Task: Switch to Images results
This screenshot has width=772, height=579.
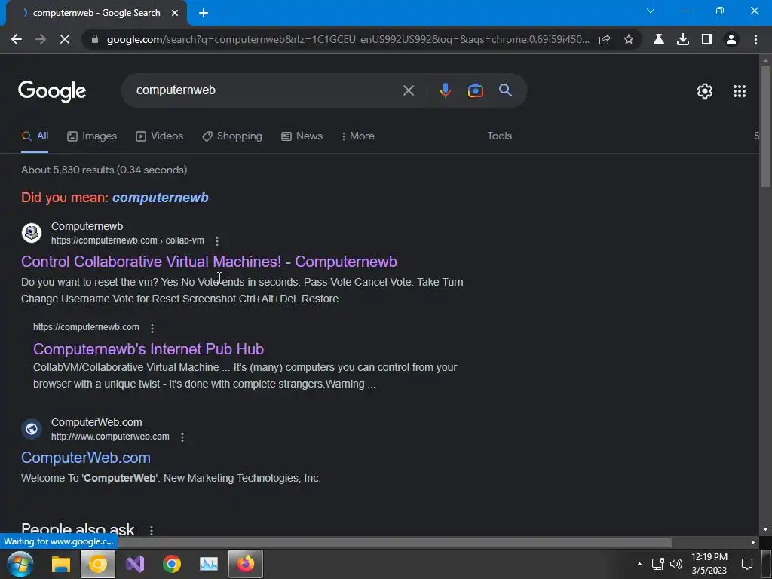Action: (x=92, y=136)
